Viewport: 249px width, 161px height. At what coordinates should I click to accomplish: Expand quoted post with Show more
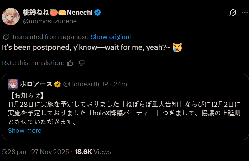(24, 130)
